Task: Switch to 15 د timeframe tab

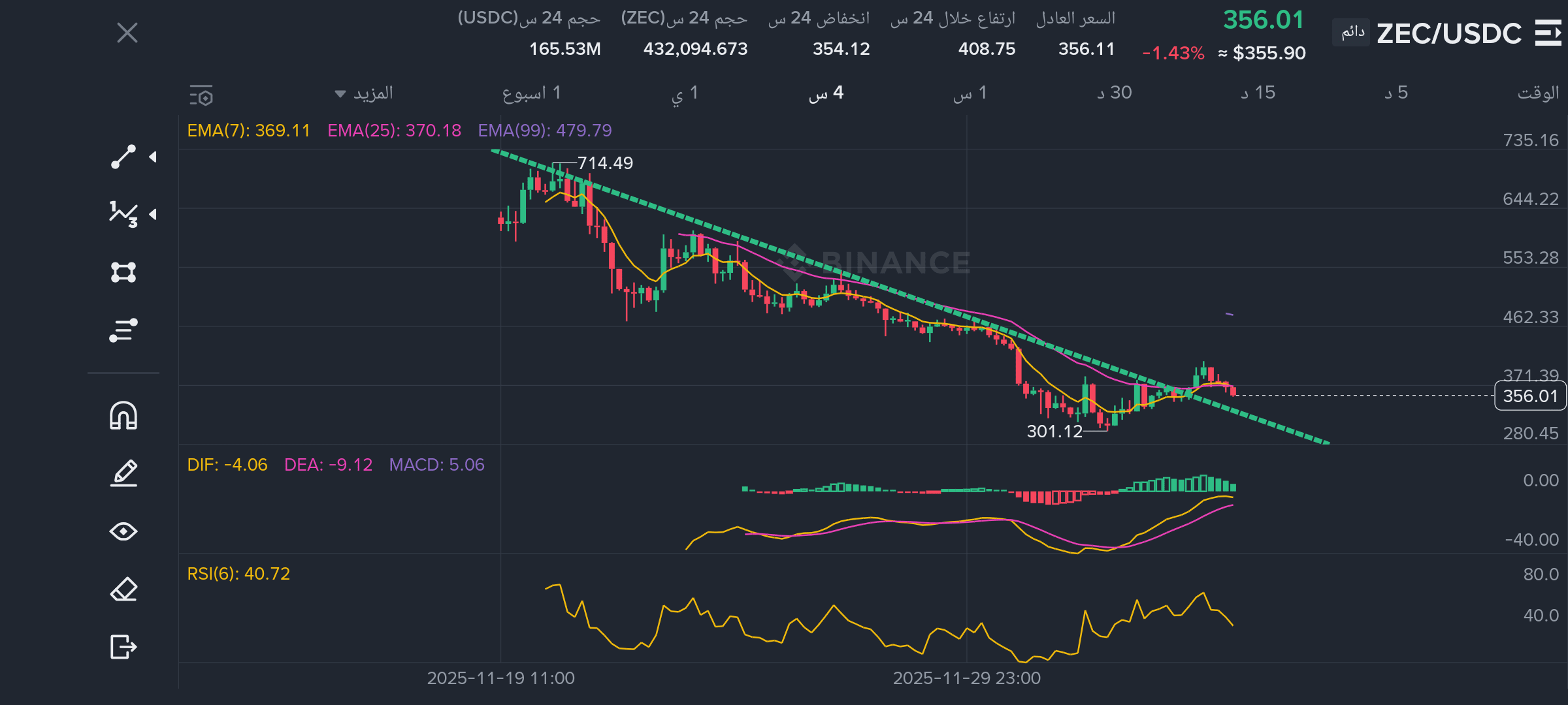Action: (x=1258, y=93)
